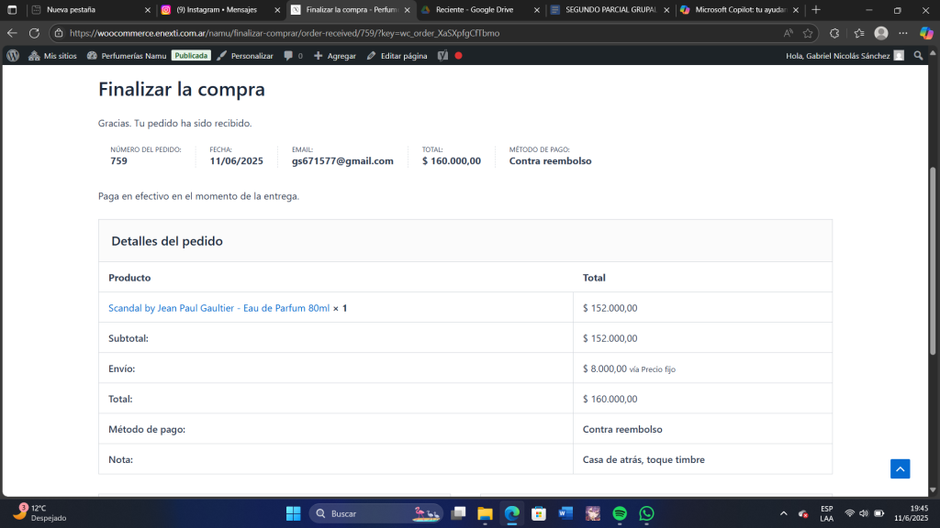Open browser profile avatar icon
The height and width of the screenshot is (528, 940).
point(881,32)
